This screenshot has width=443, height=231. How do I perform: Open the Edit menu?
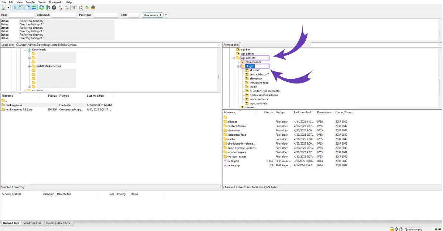[x=11, y=2]
